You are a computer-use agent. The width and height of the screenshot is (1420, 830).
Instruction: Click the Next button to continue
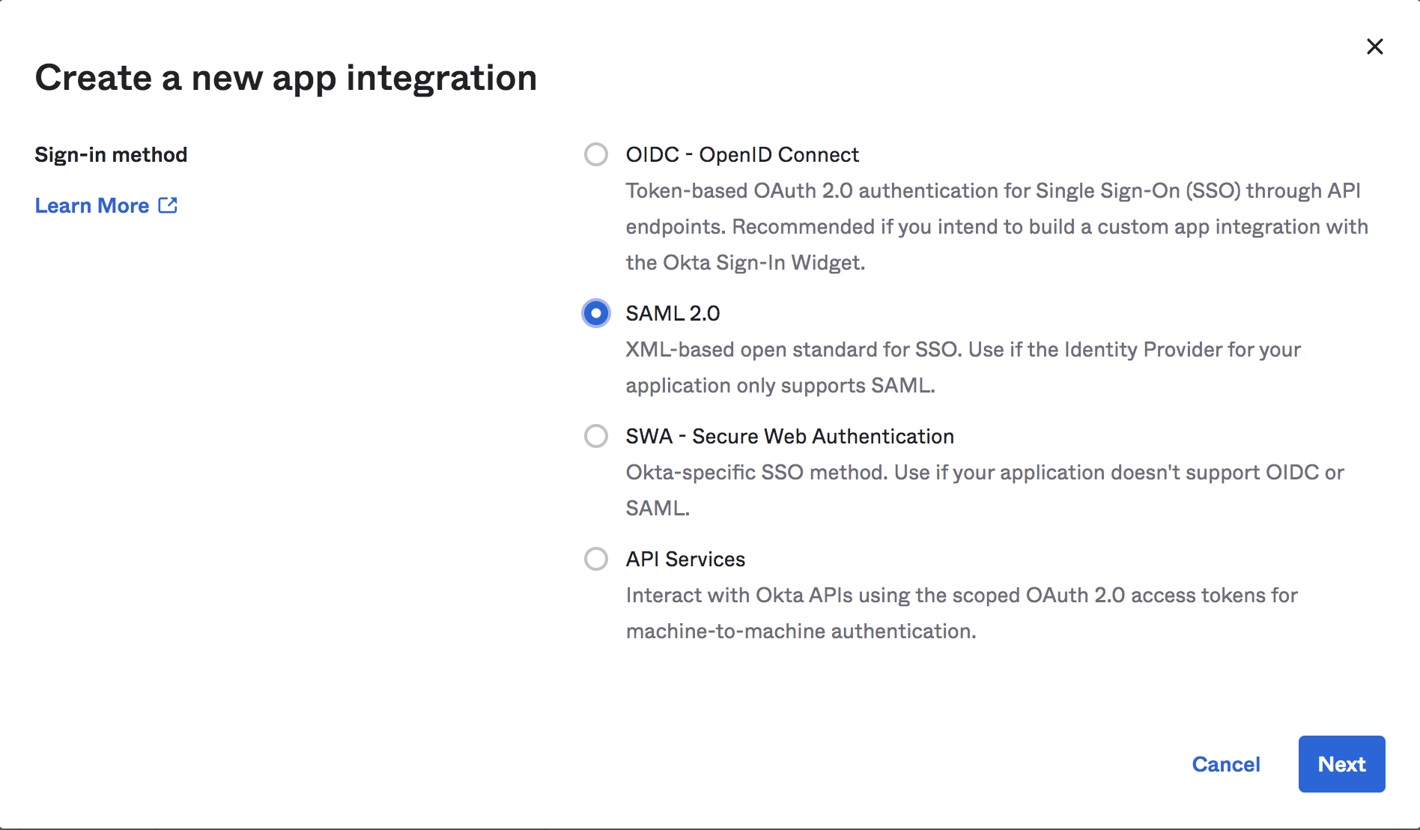pos(1341,764)
